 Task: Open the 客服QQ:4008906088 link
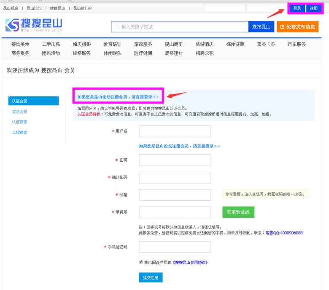pos(284,233)
